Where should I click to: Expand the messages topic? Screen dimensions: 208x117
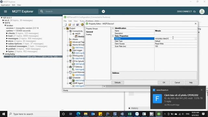point(7,38)
